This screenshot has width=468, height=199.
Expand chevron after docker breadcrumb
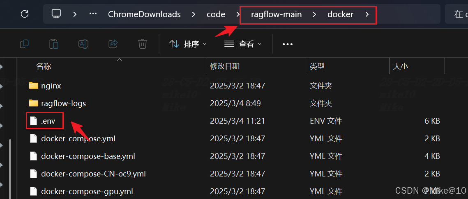367,14
